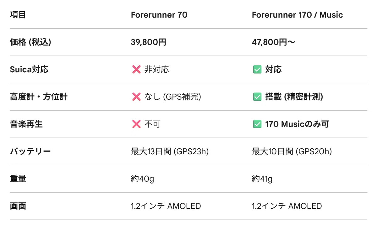Click the Suica対応 row label
377x230 pixels.
29,69
